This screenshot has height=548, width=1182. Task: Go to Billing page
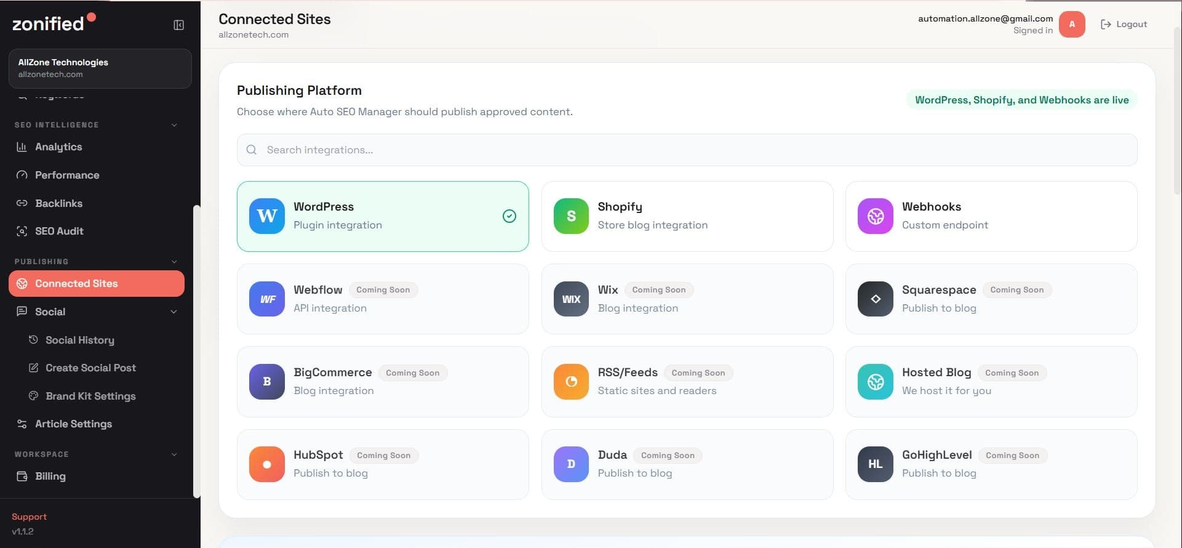(x=97, y=476)
